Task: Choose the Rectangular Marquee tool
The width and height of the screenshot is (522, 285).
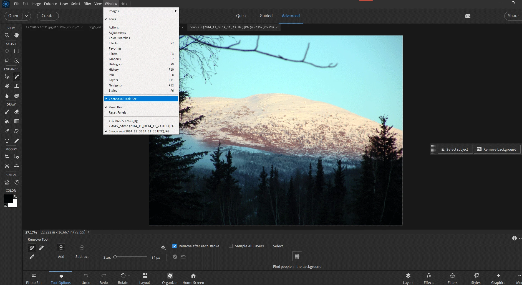Action: (x=17, y=51)
